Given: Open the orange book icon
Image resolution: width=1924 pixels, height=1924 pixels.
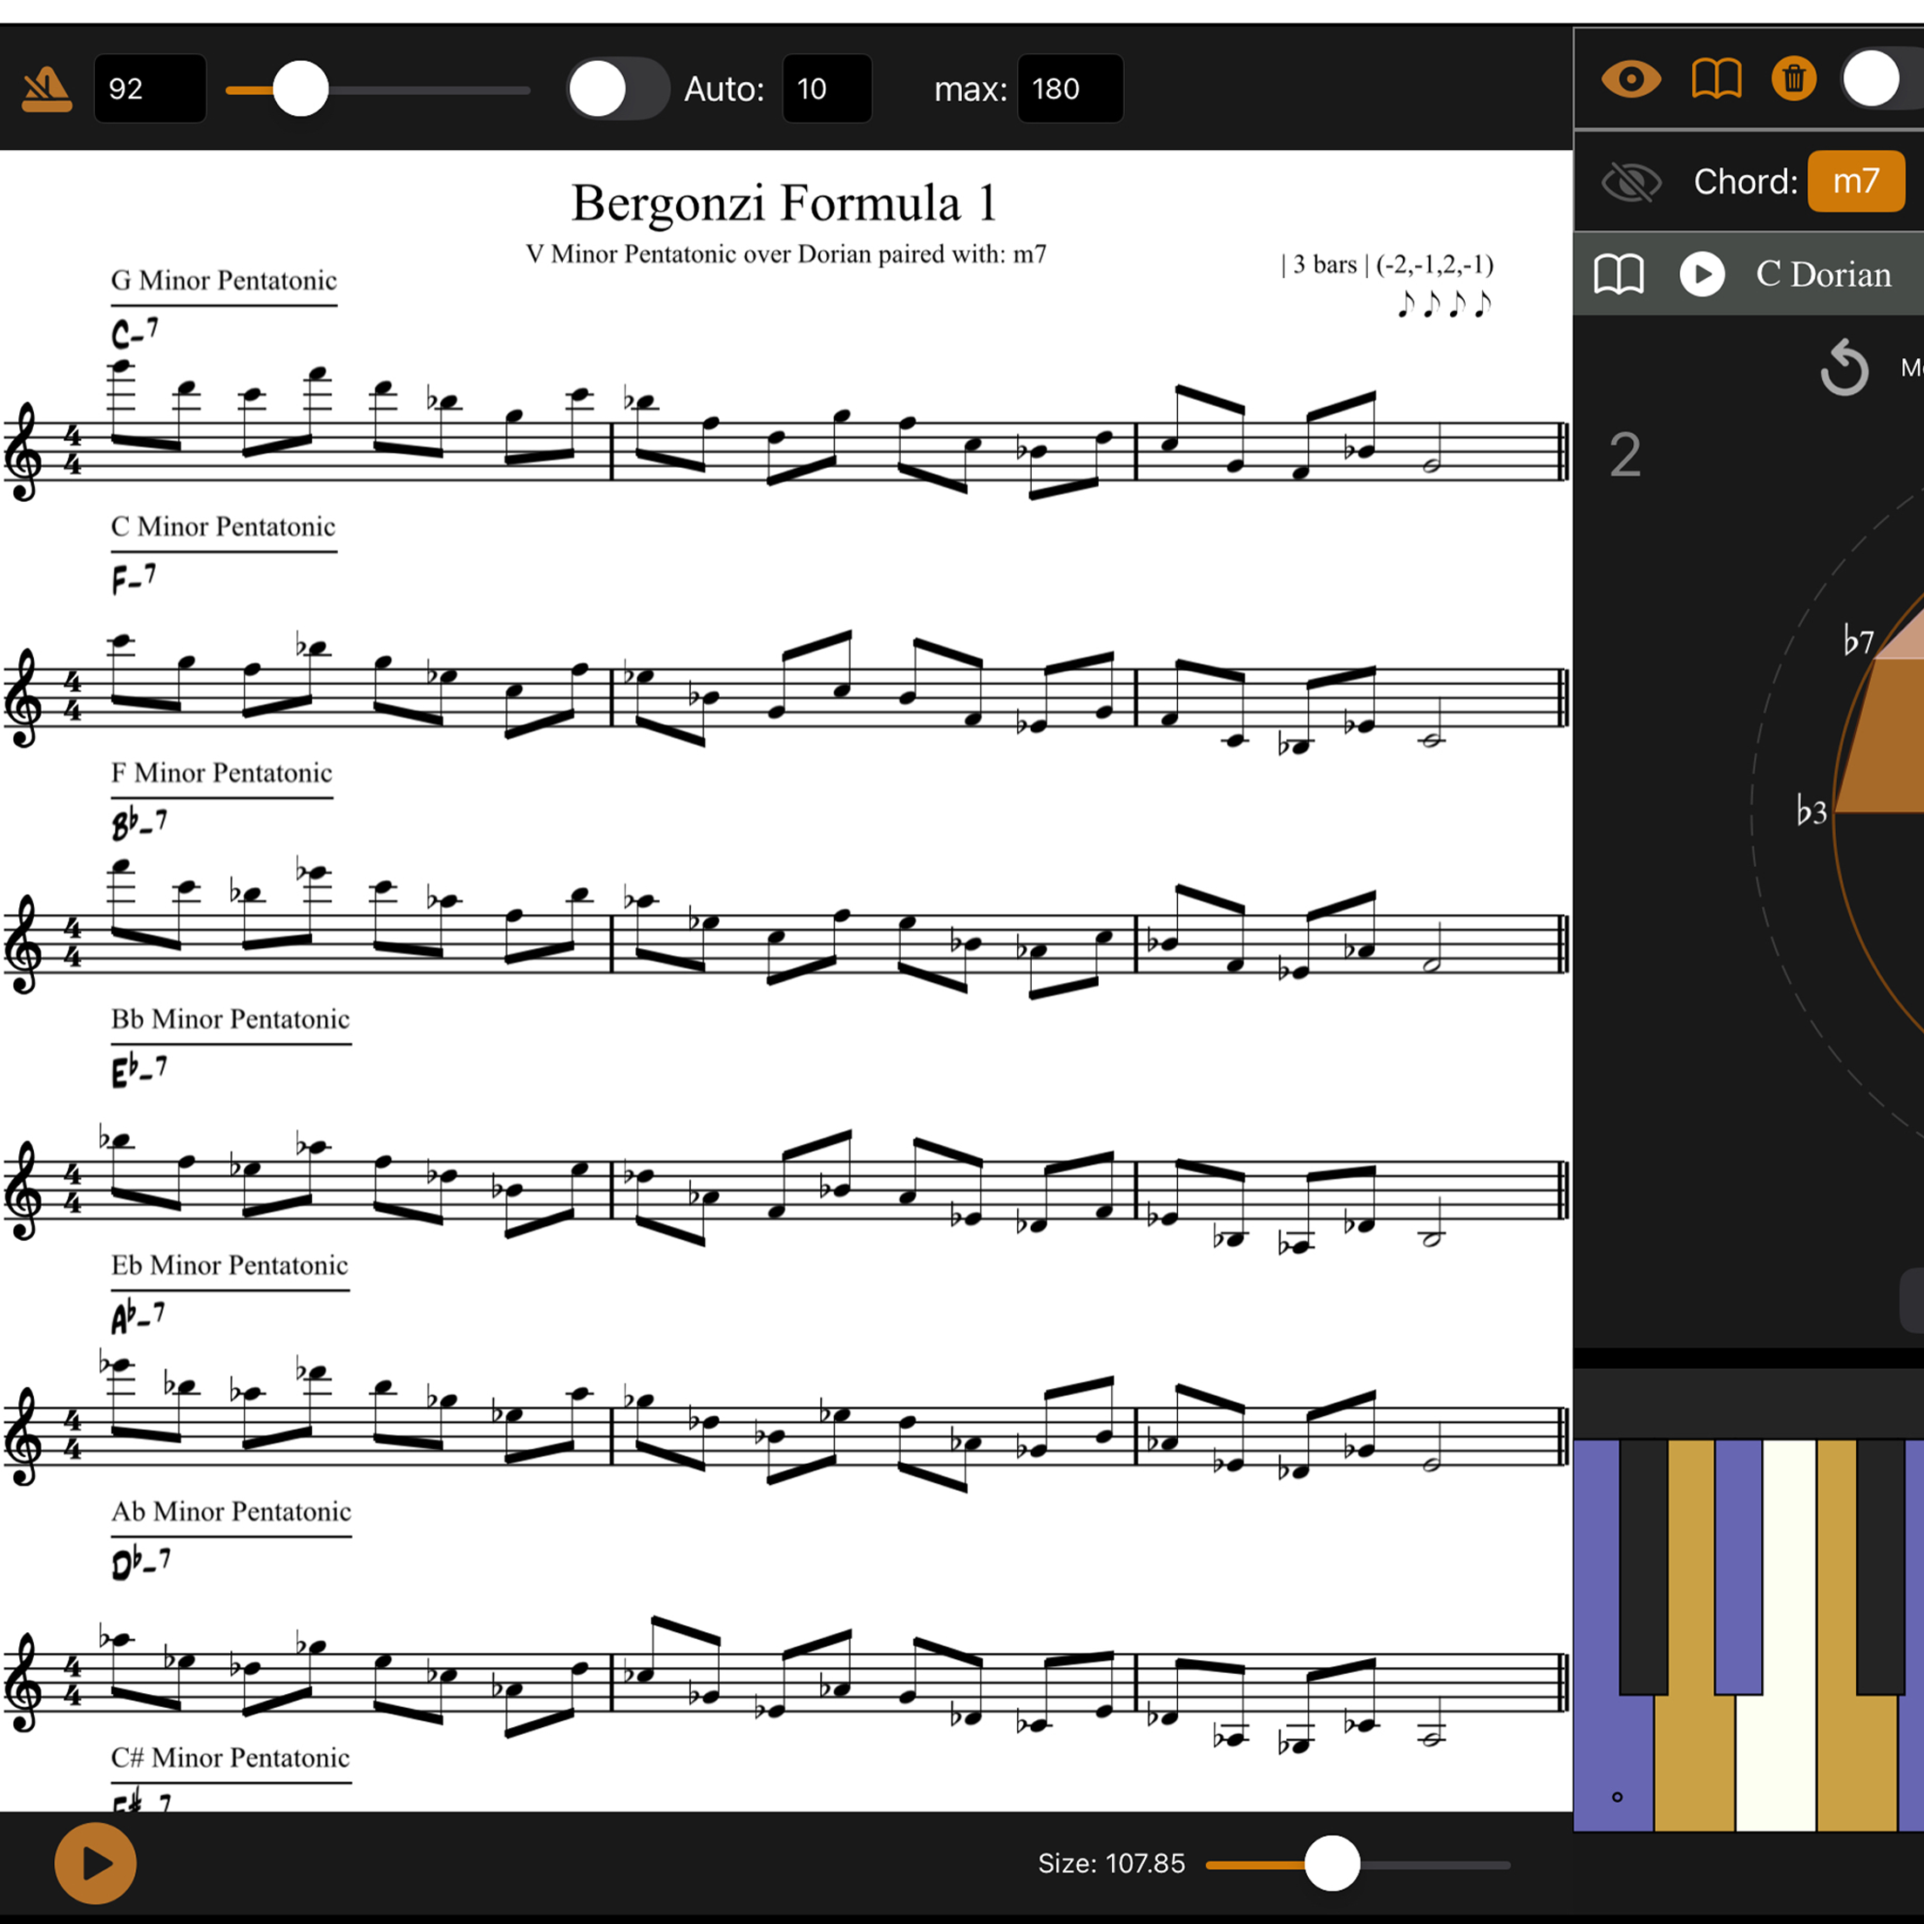Looking at the screenshot, I should click(1716, 78).
